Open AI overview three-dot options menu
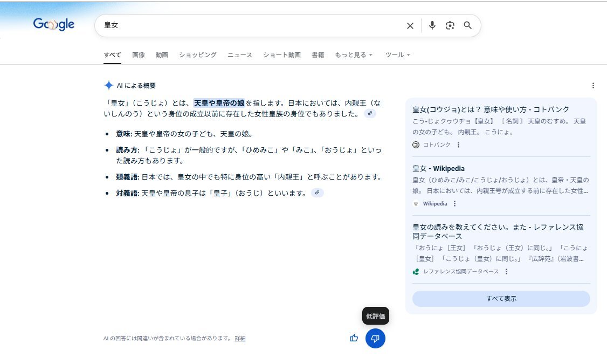This screenshot has height=357, width=607. (x=593, y=85)
